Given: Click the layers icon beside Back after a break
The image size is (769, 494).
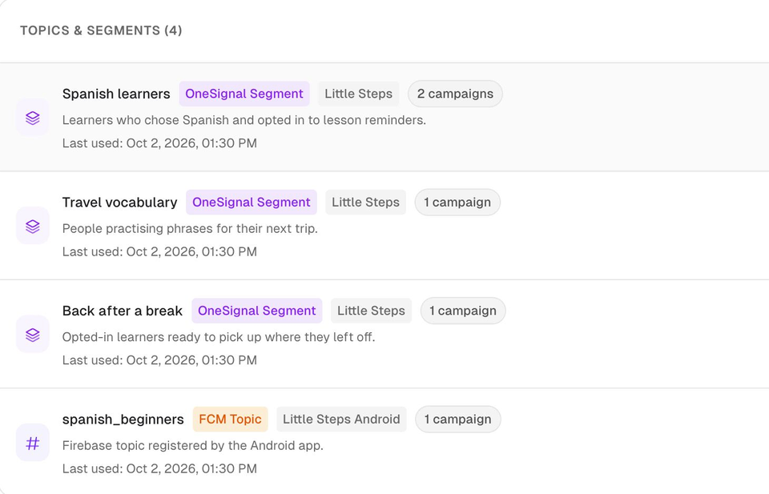Looking at the screenshot, I should (x=33, y=335).
